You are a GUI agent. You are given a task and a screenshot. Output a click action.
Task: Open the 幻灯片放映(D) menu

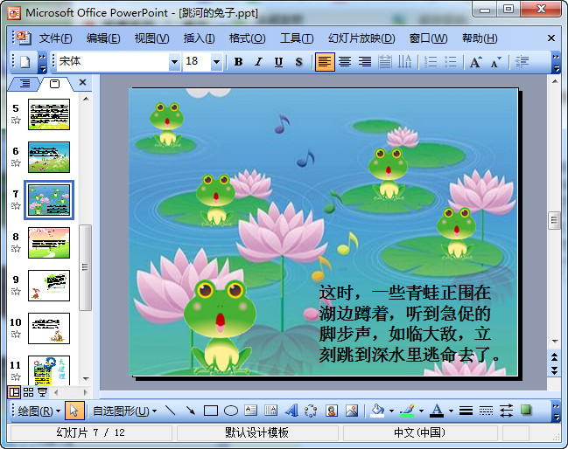click(361, 38)
